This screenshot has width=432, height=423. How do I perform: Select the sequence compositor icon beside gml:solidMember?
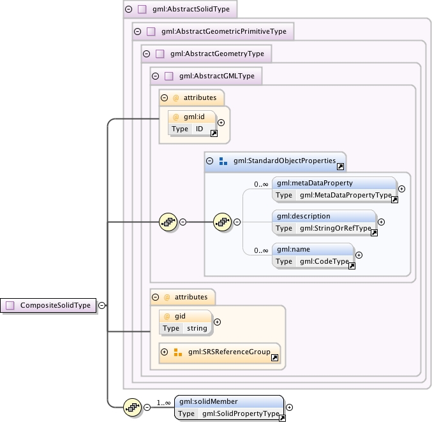tap(133, 407)
